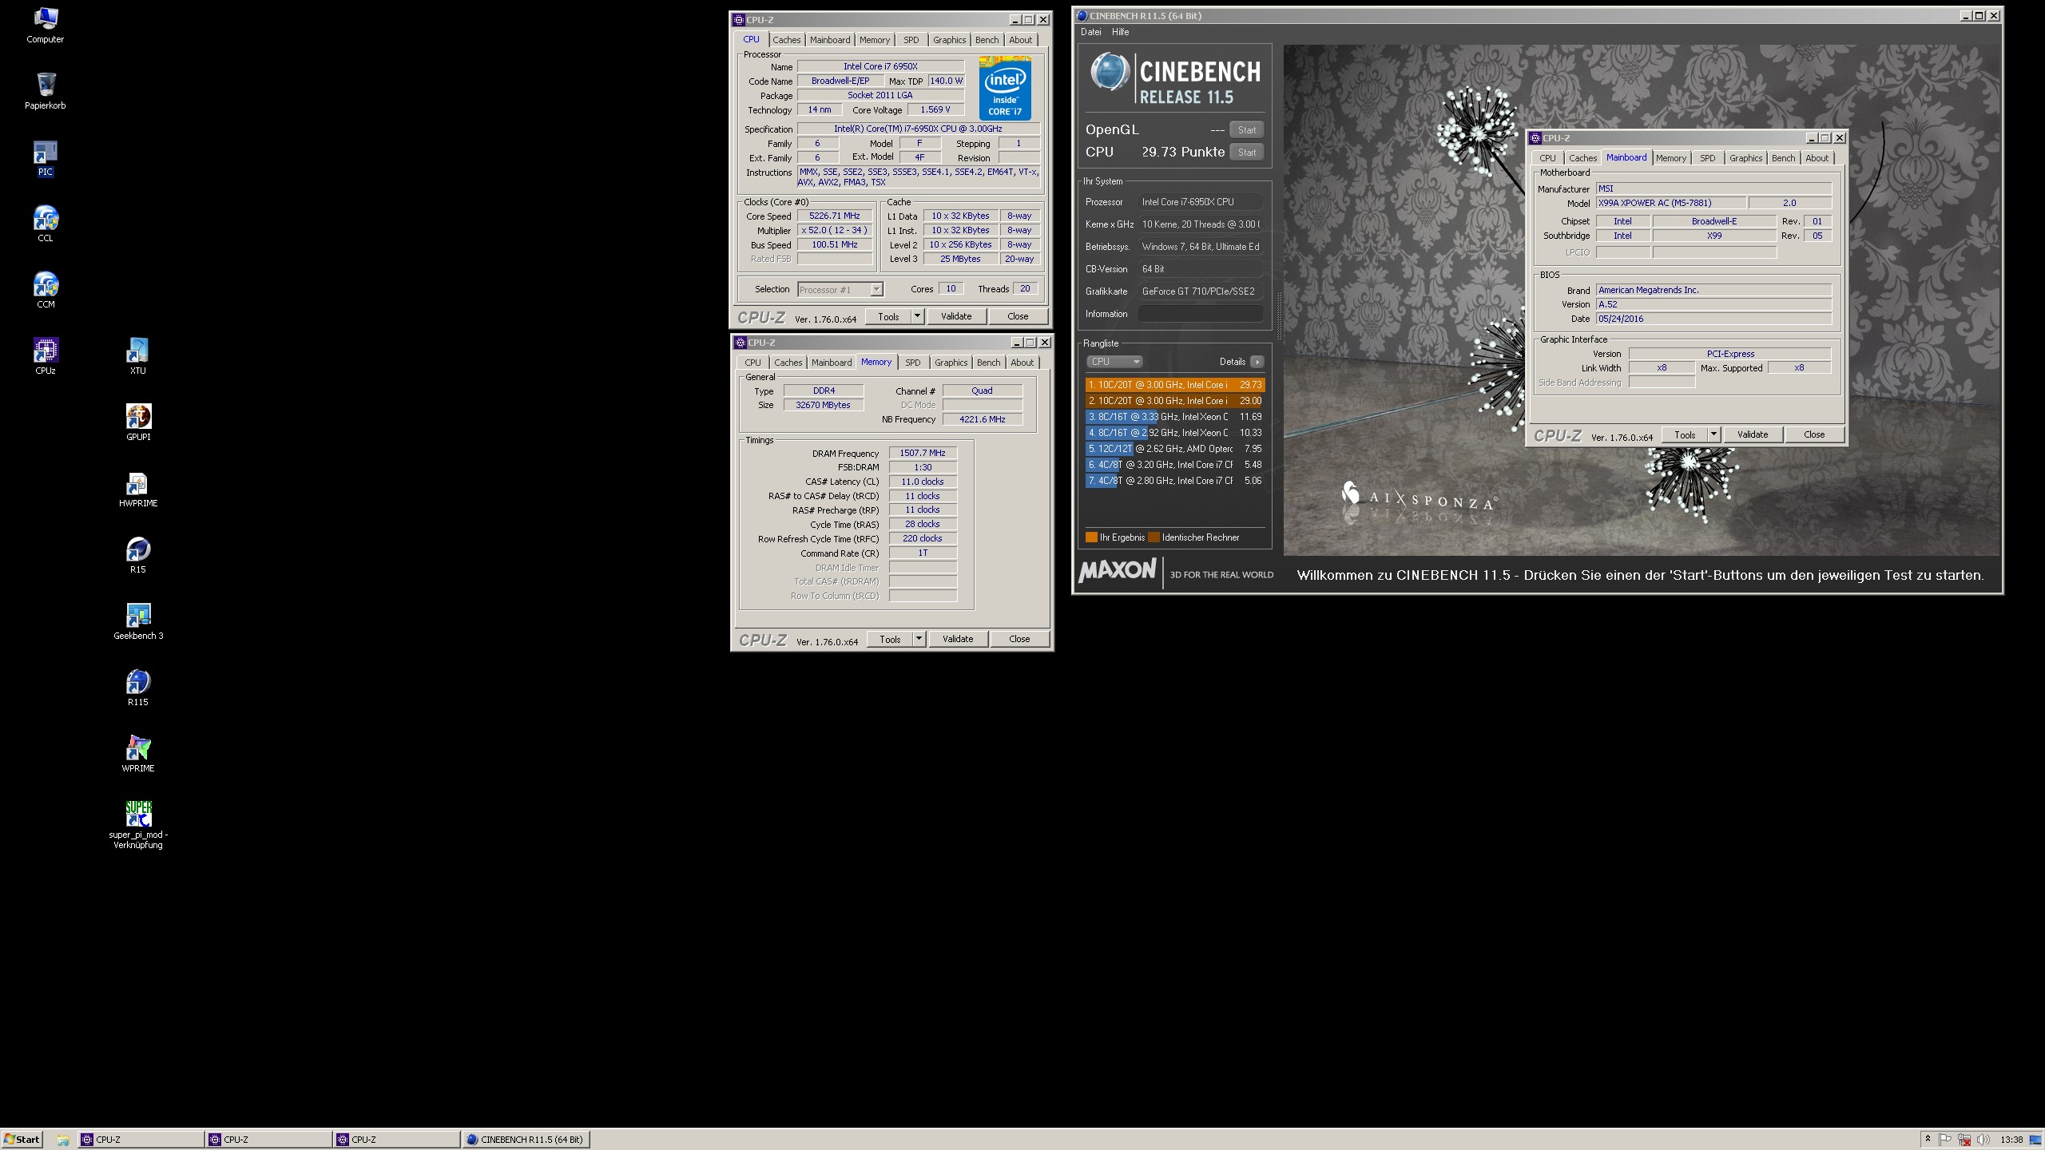Select the GPUPI desktop shortcut
This screenshot has width=2045, height=1150.
click(x=138, y=422)
